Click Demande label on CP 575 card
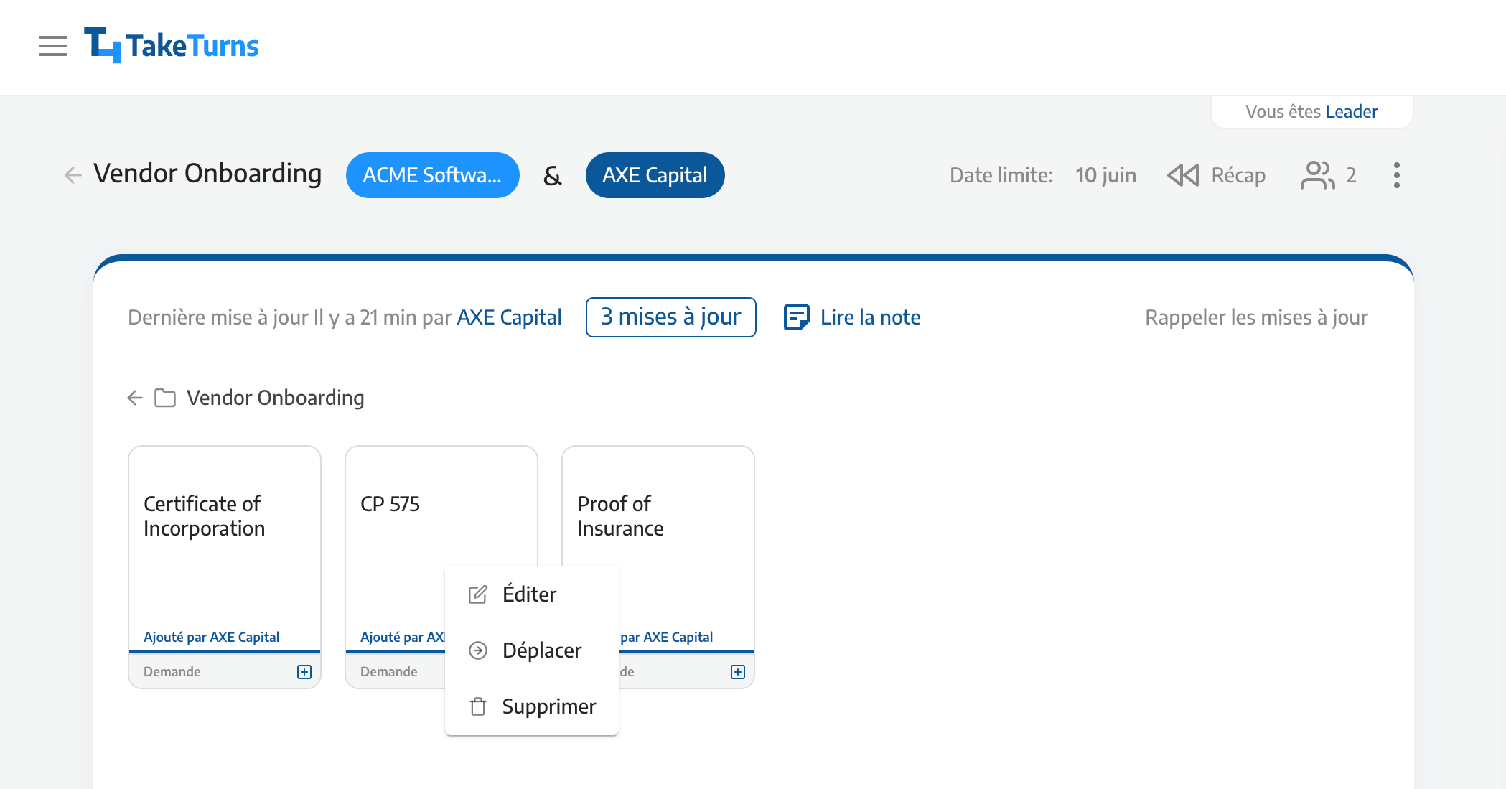This screenshot has height=789, width=1506. point(389,671)
